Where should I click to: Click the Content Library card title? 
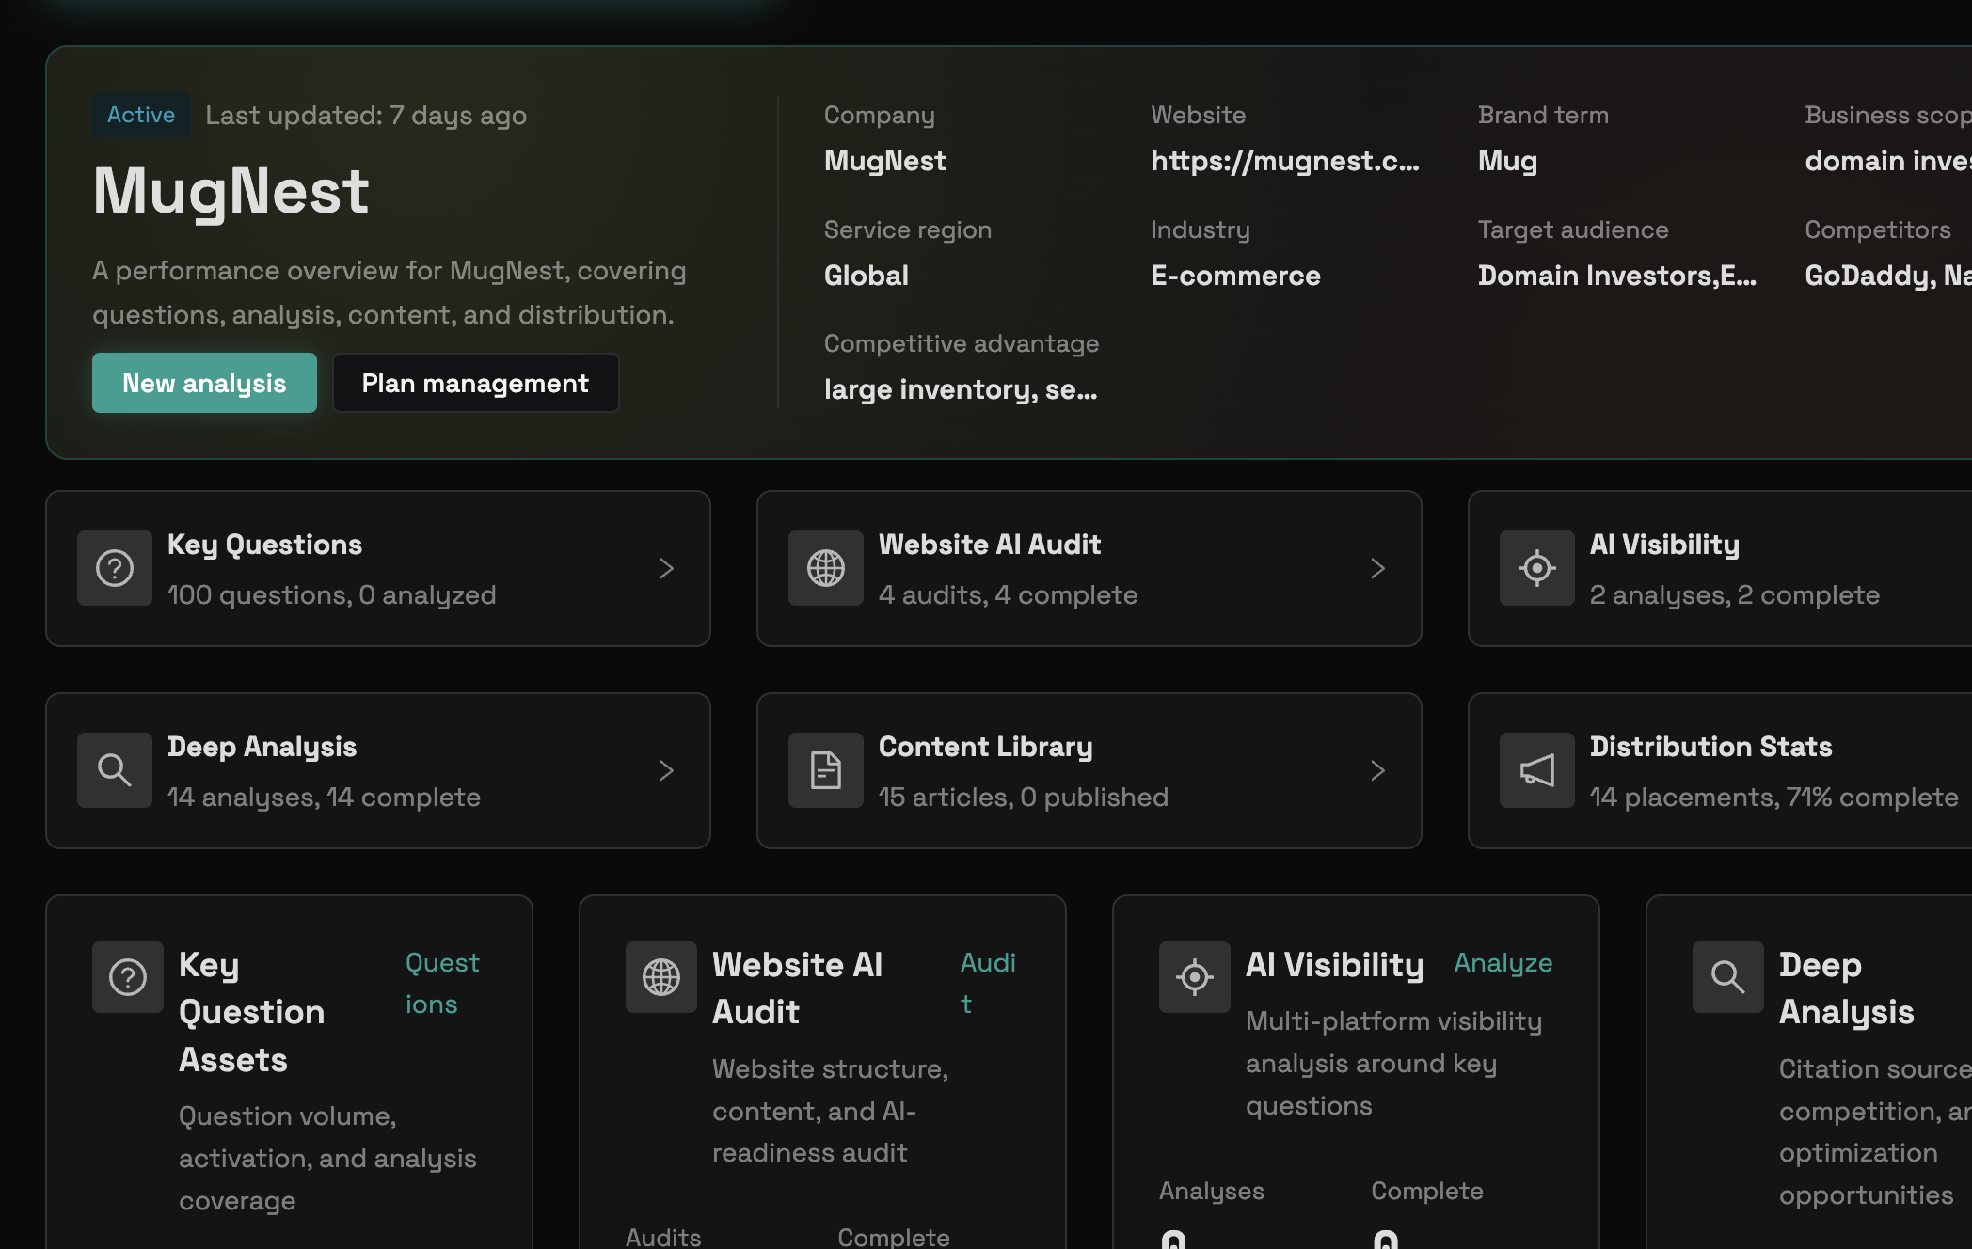point(986,747)
